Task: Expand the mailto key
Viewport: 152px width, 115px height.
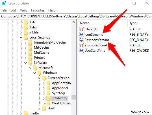Action: [x=21, y=114]
